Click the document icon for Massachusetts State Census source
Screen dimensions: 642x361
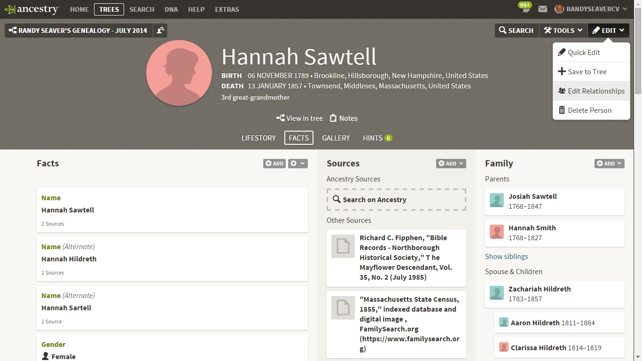pyautogui.click(x=343, y=308)
